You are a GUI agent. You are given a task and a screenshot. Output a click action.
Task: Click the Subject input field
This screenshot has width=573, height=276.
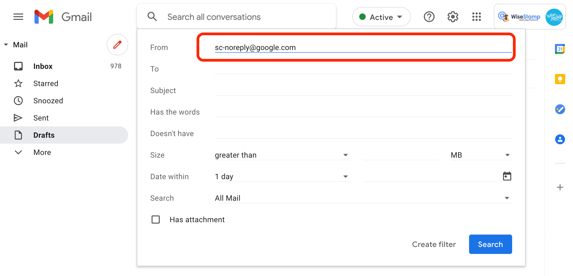click(363, 90)
